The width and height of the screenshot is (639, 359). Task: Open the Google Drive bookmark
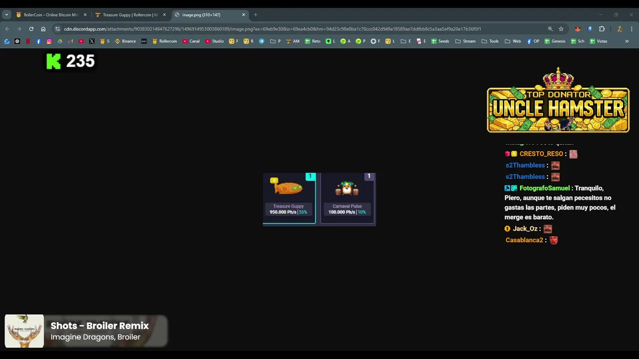[x=60, y=41]
